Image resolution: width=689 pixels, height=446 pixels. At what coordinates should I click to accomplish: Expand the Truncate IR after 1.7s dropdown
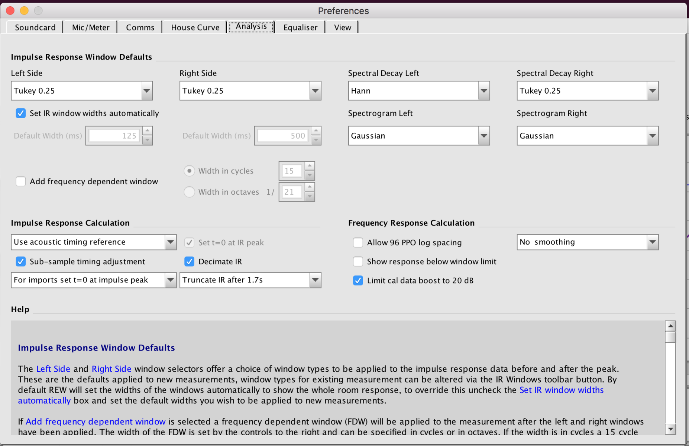[315, 280]
